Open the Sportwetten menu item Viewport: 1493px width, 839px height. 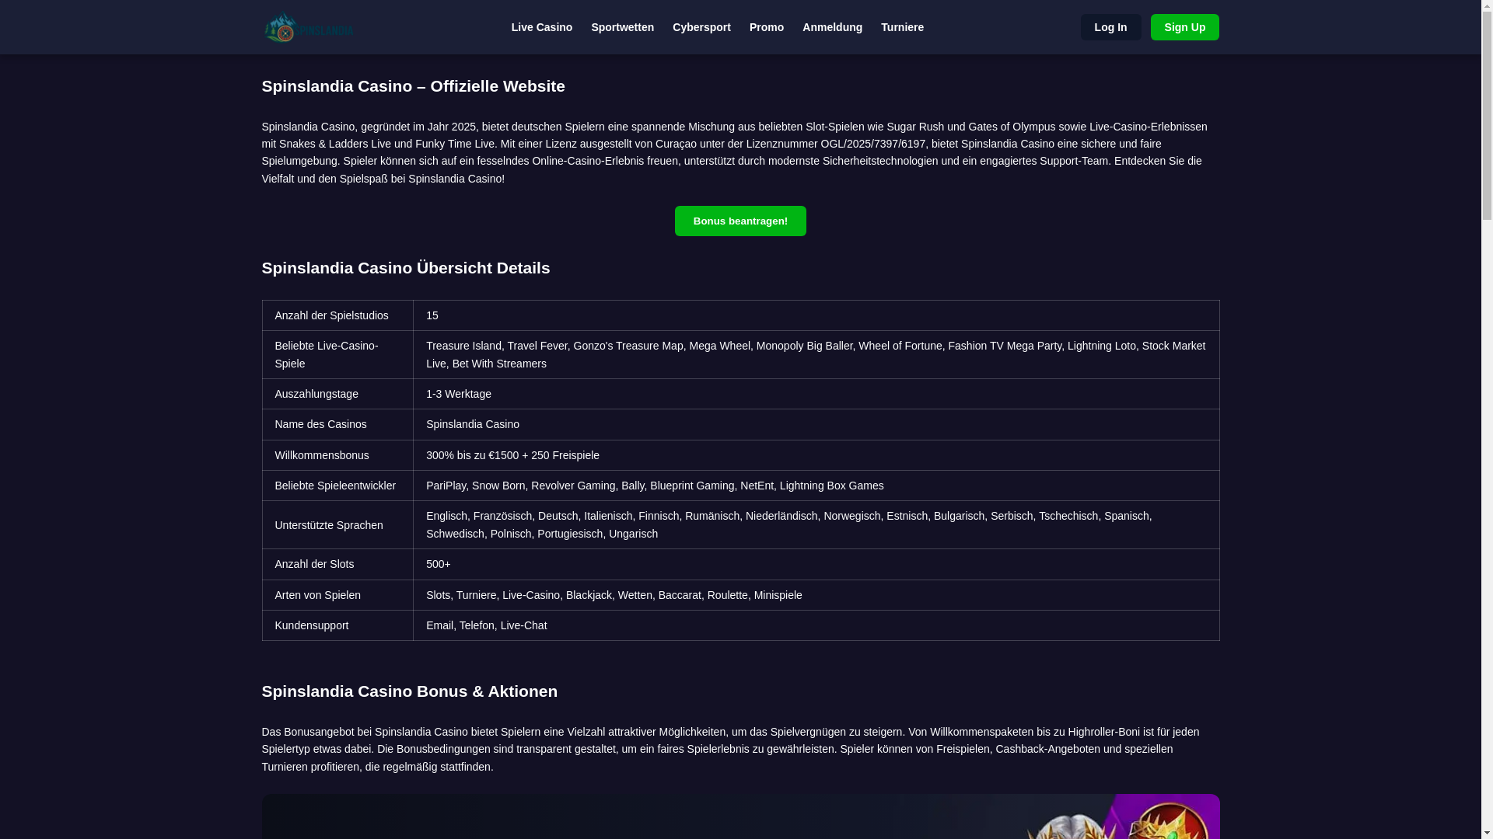point(622,27)
